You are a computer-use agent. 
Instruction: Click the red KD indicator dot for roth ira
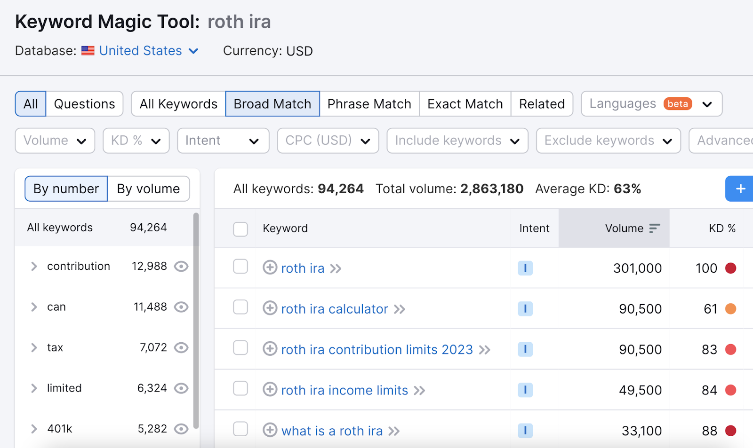click(x=730, y=268)
